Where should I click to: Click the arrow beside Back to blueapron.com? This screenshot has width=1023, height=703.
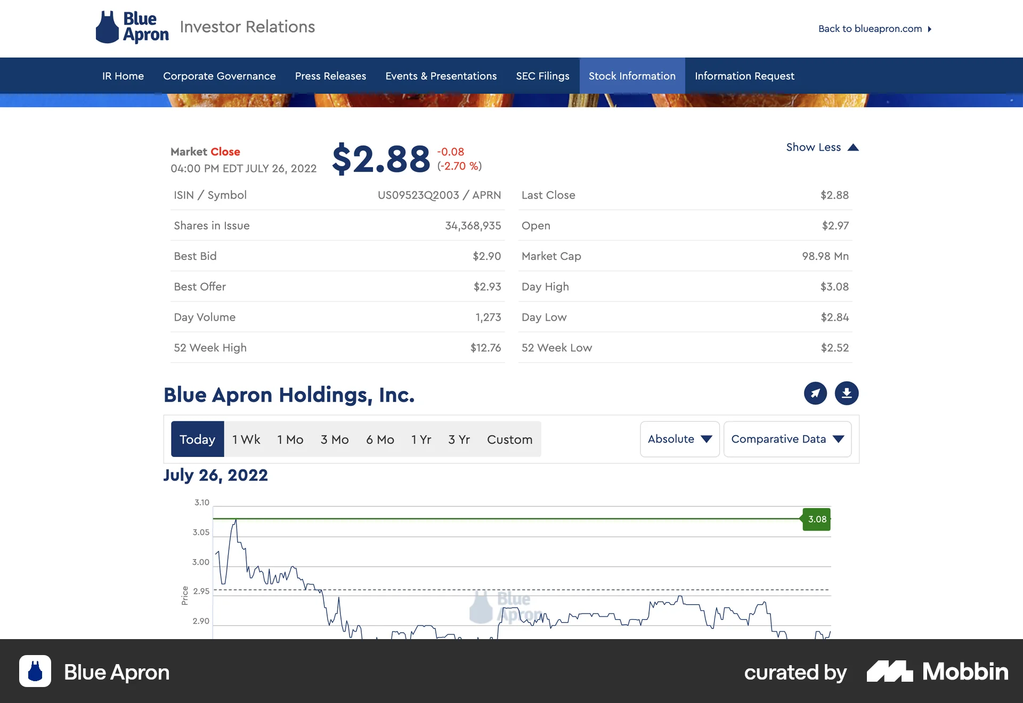(930, 29)
